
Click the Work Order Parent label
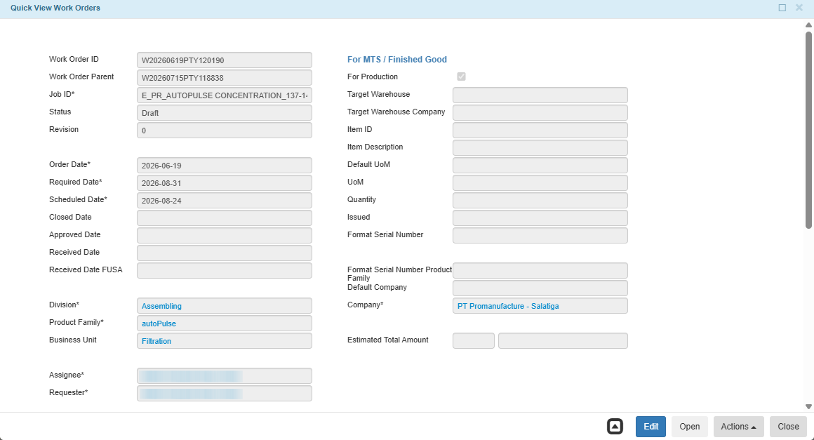pyautogui.click(x=81, y=76)
